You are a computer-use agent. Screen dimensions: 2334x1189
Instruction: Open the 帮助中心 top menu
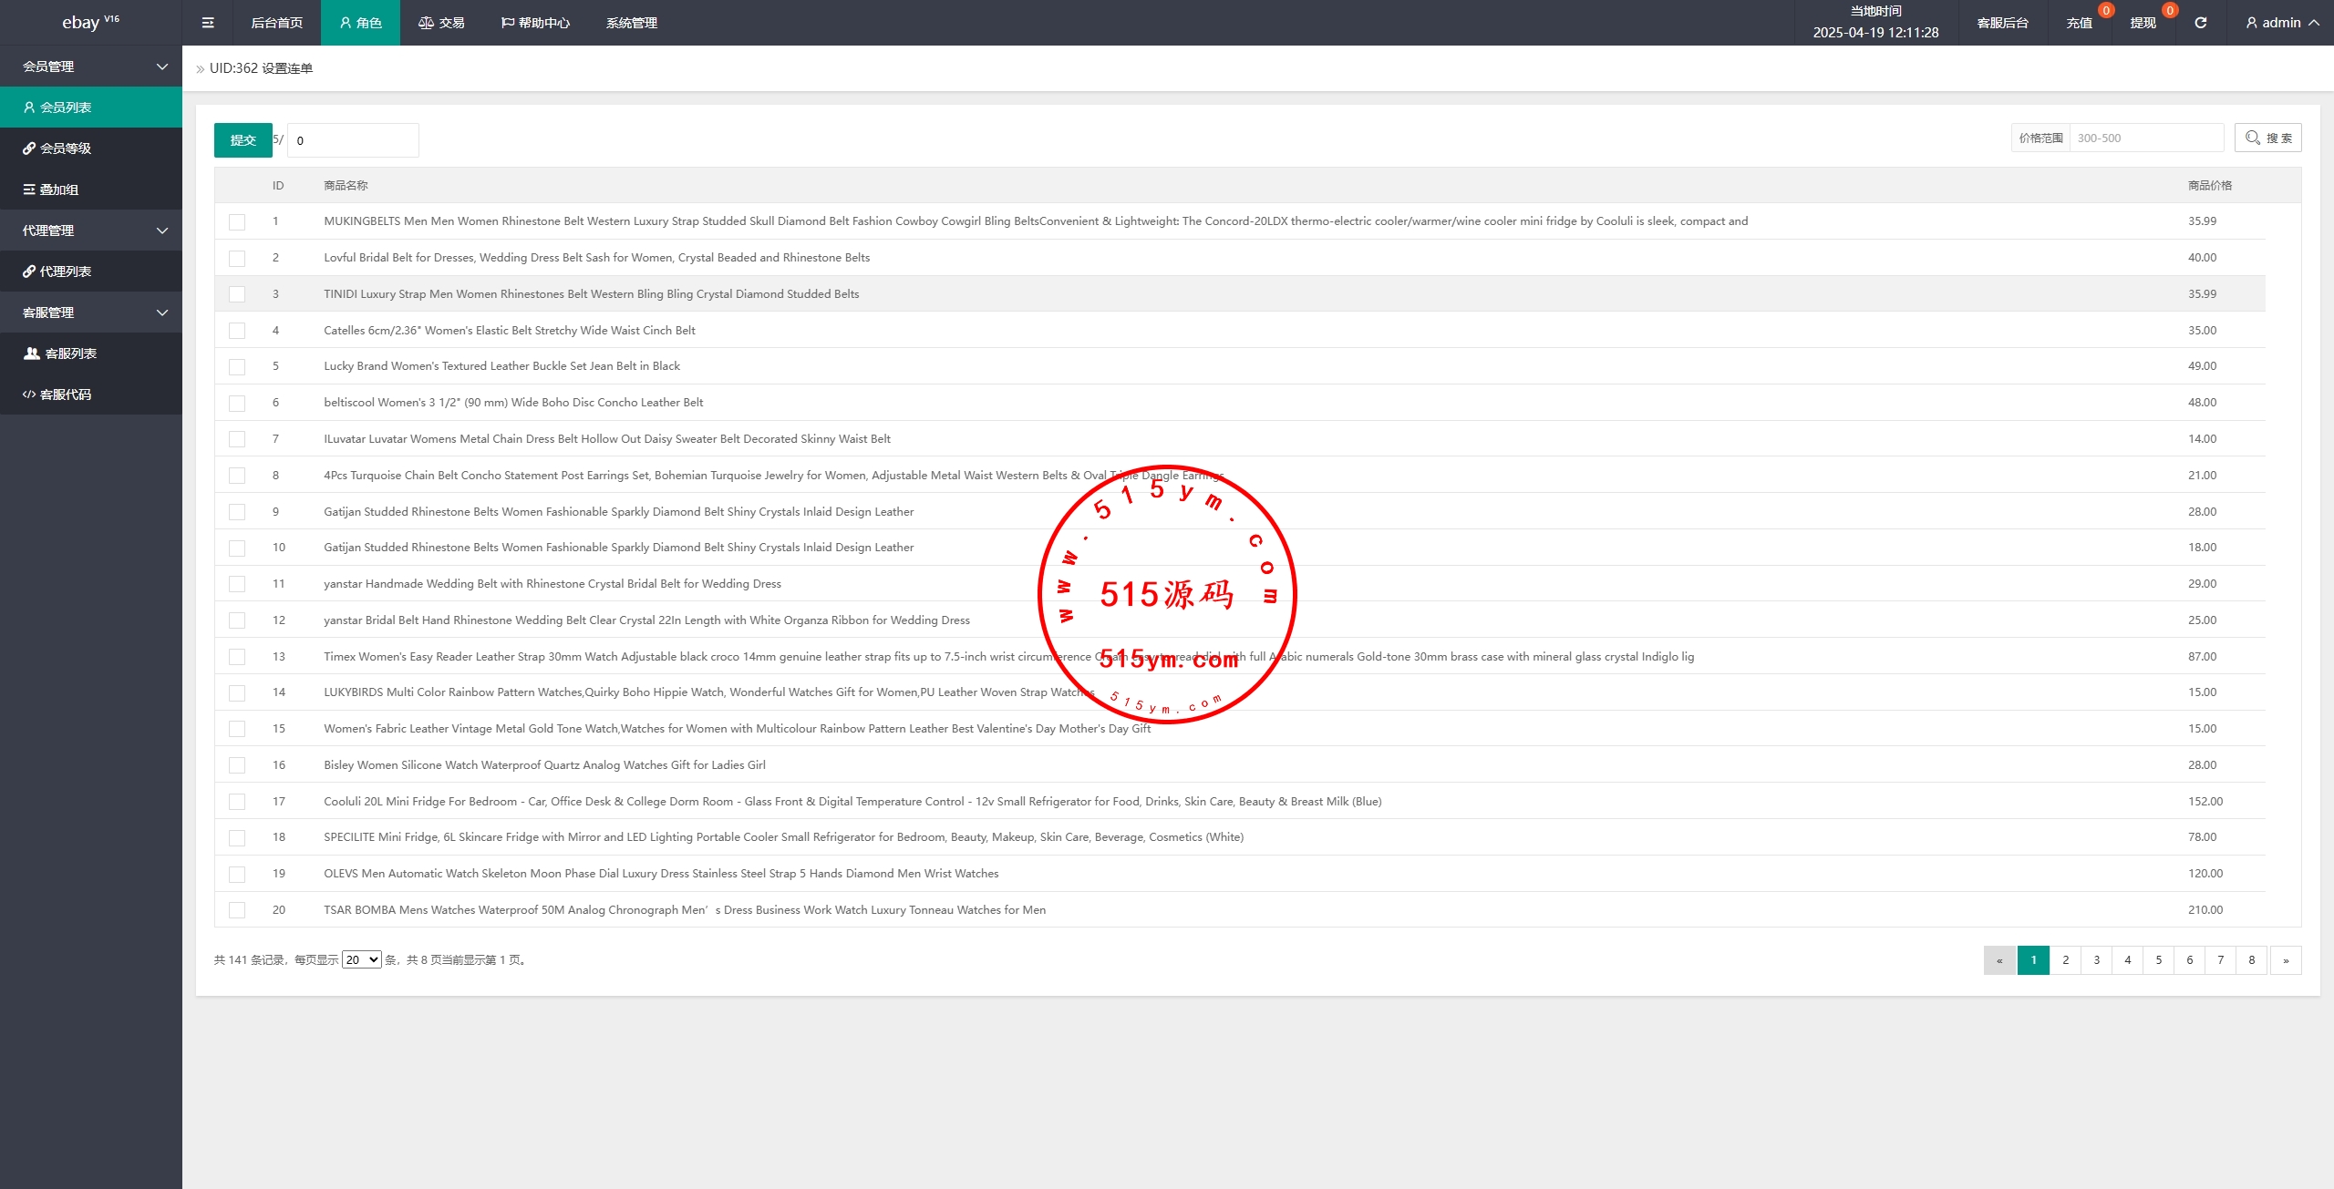535,23
